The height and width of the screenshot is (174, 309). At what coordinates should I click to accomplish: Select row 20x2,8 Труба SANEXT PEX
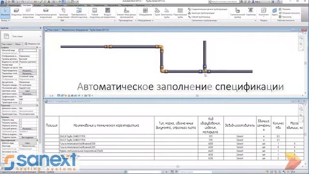click(174, 136)
